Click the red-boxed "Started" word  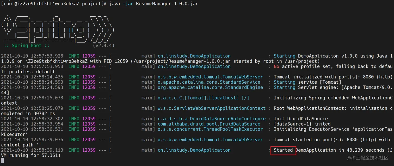(x=283, y=150)
